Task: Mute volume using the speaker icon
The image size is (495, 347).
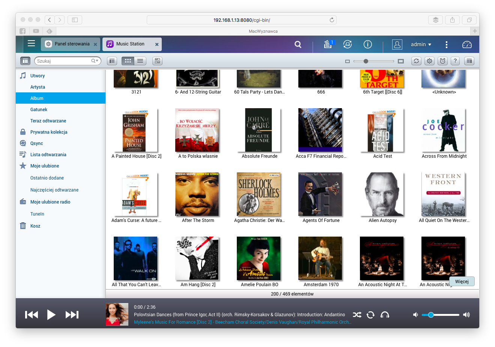Action: 415,315
